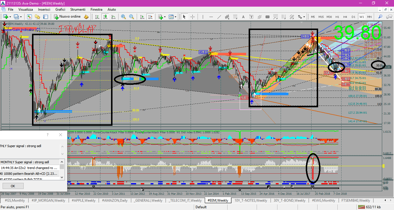Switch to the #JP_MORGAN,Weekly chart tab
The width and height of the screenshot is (394, 210).
48,200
